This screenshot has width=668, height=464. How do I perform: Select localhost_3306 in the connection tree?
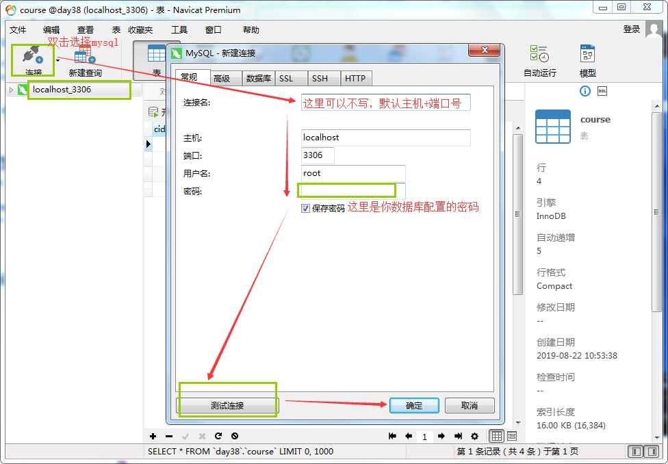62,90
